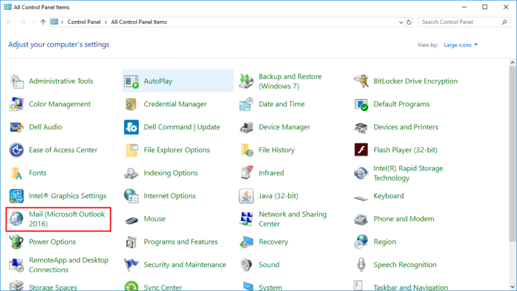
Task: Open the Power Options icon
Action: point(17,242)
